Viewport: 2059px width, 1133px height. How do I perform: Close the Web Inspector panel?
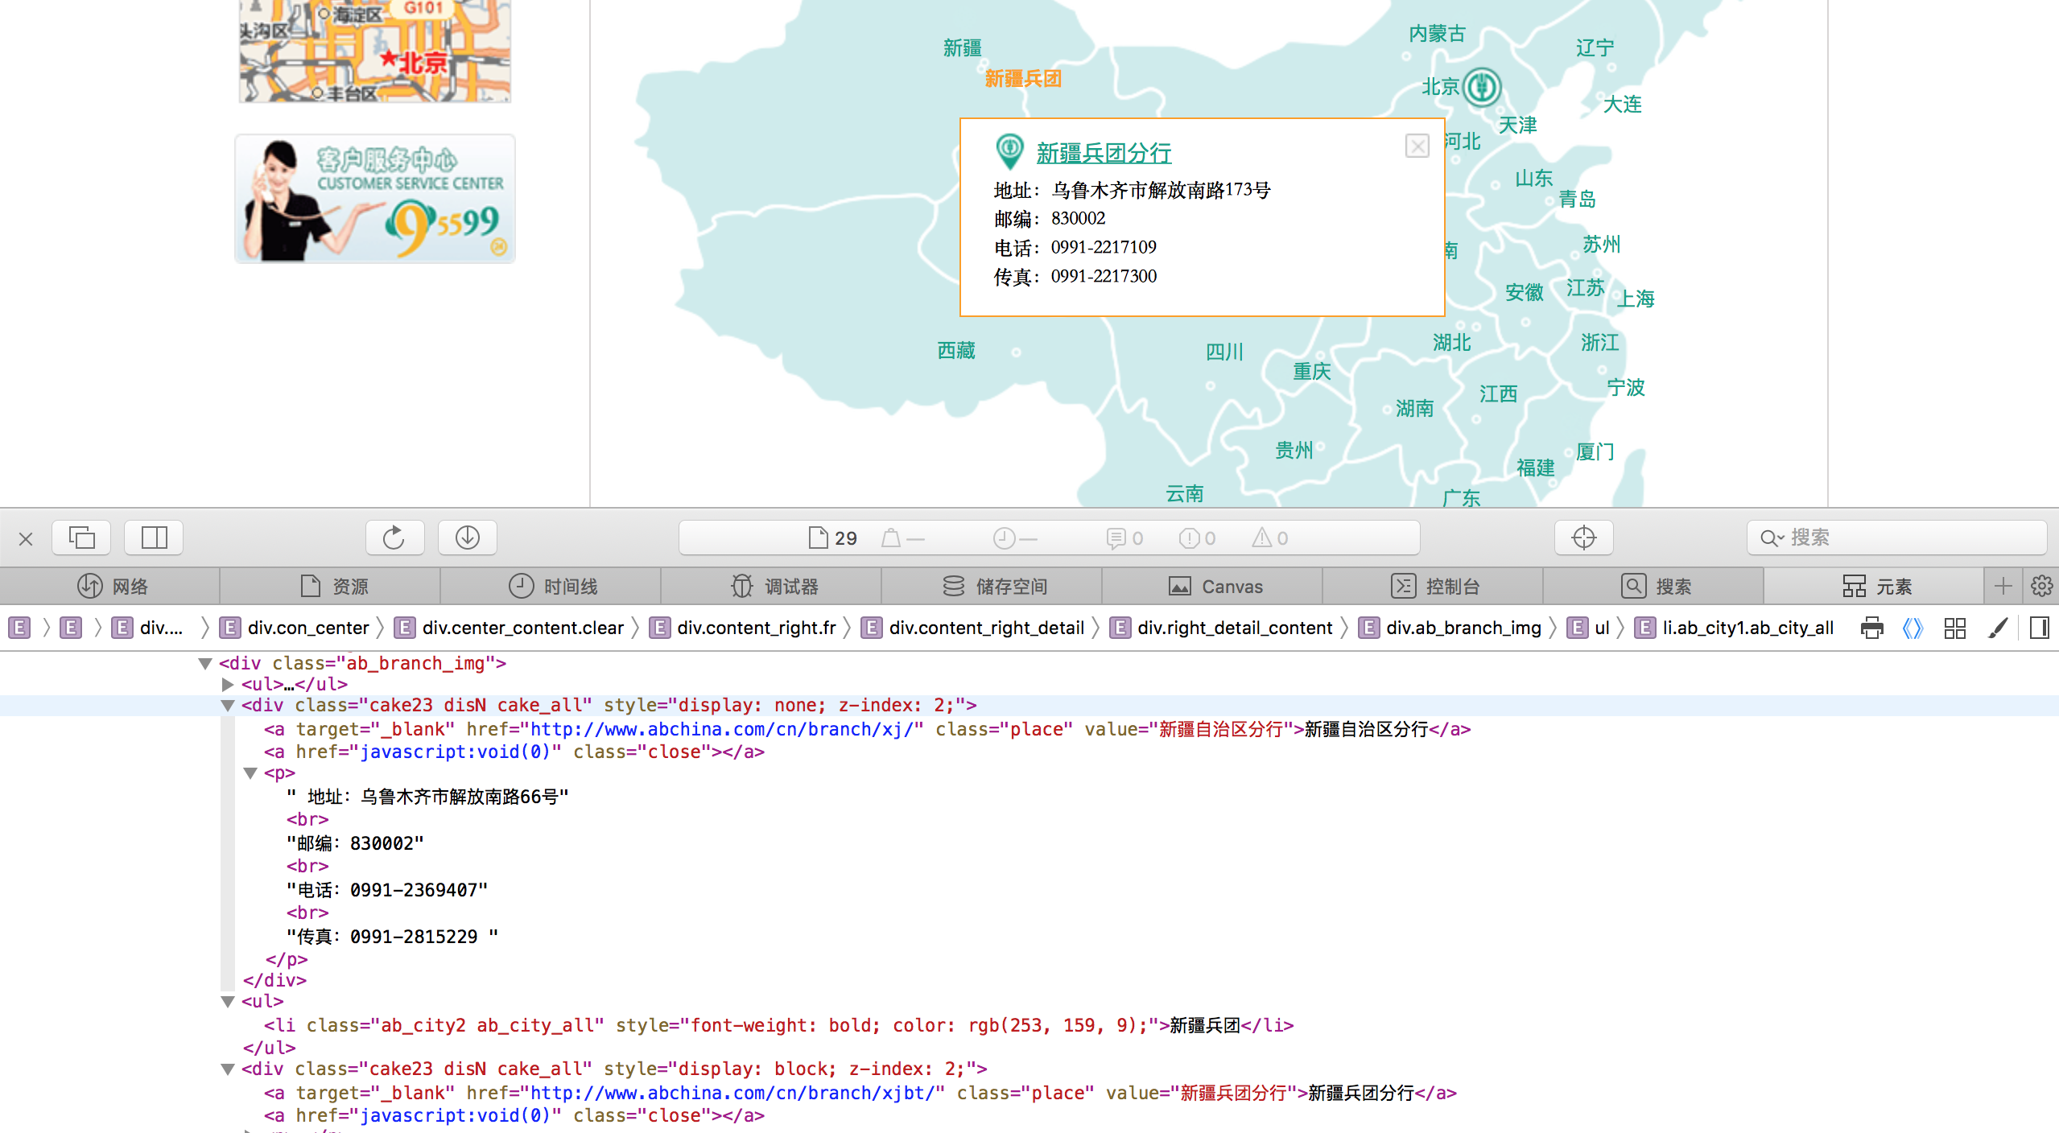click(x=26, y=538)
